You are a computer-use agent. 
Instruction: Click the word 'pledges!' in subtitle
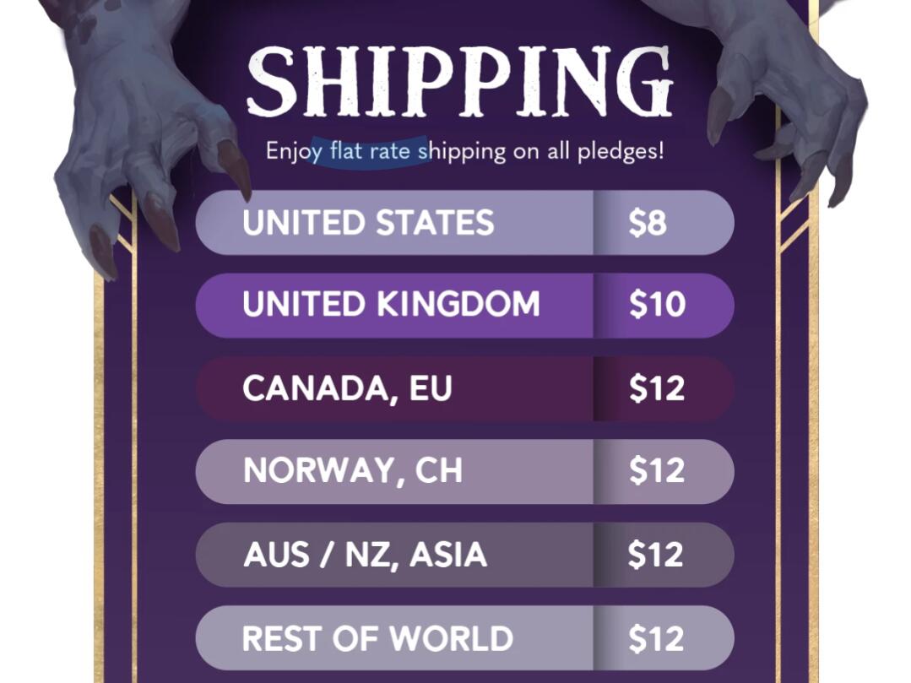[621, 152]
